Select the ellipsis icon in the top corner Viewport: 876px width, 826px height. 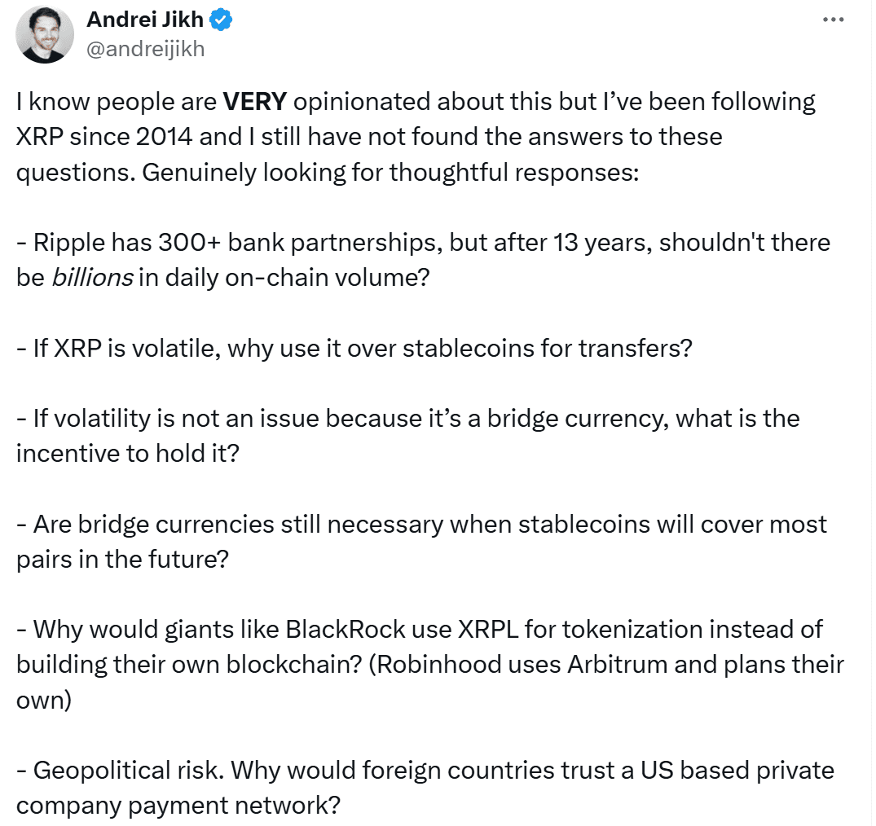pos(833,18)
